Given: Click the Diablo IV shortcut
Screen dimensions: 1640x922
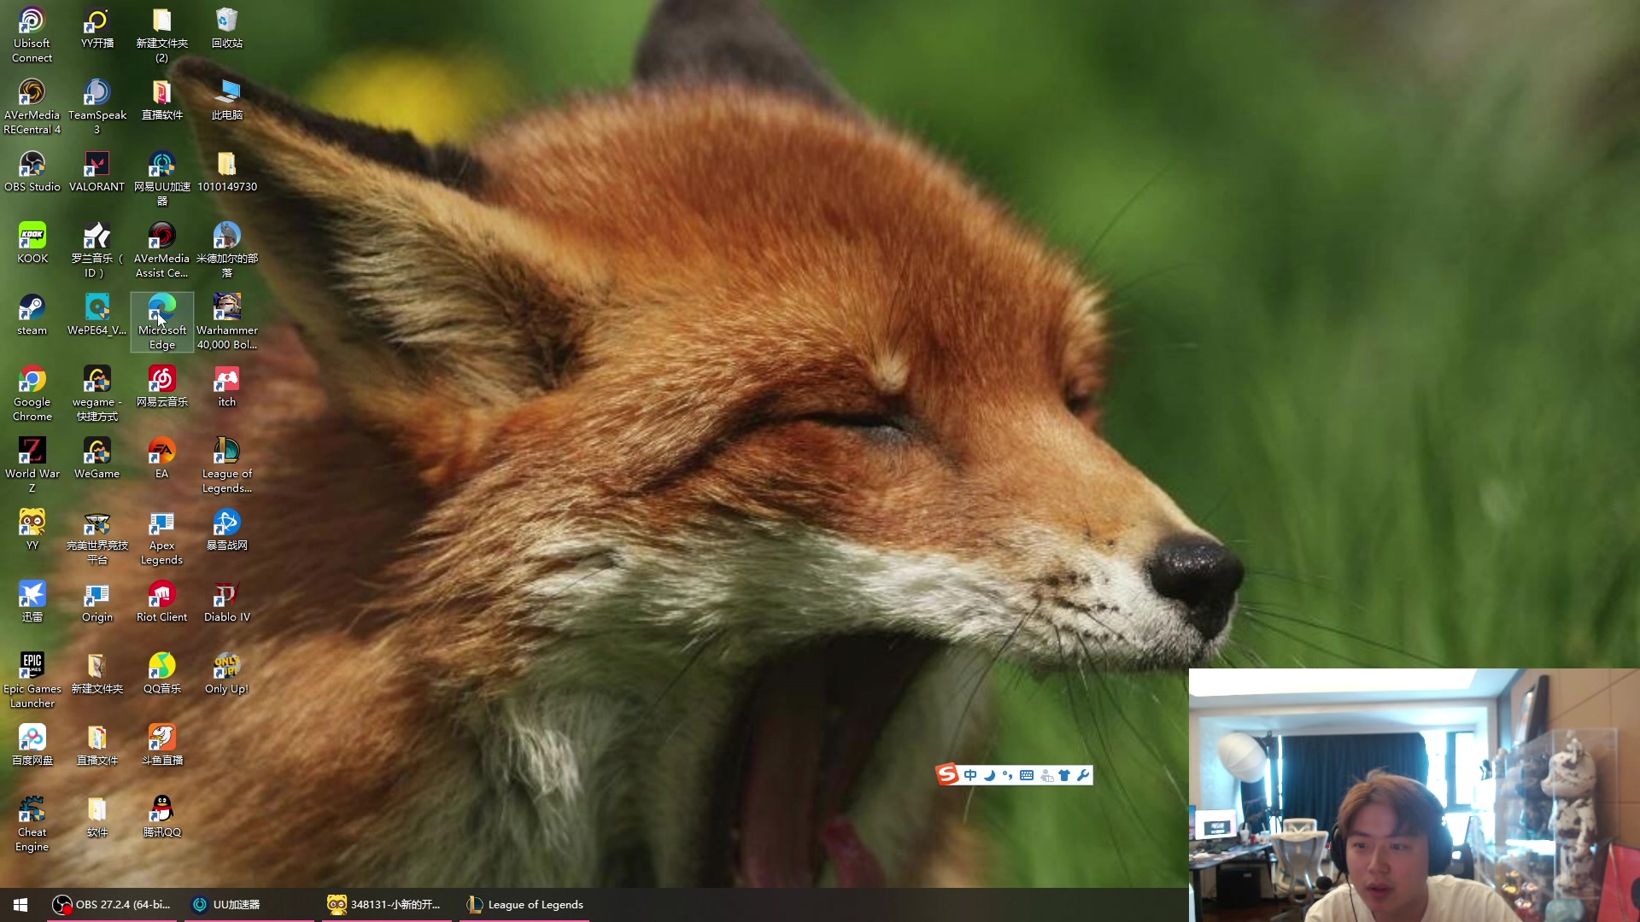Looking at the screenshot, I should [x=226, y=596].
